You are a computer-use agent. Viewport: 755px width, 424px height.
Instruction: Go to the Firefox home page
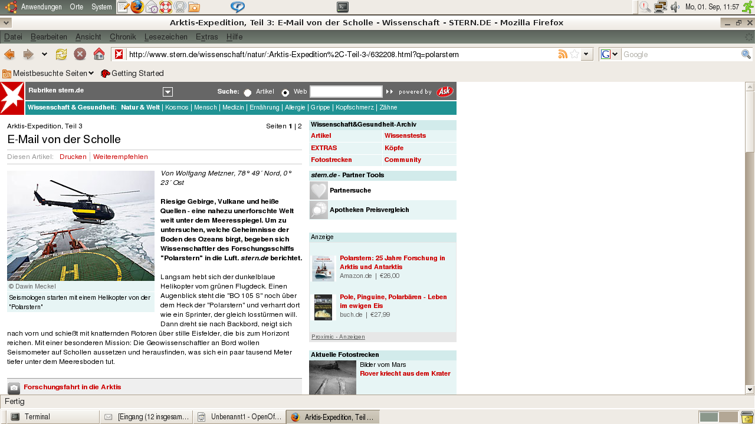pyautogui.click(x=99, y=54)
